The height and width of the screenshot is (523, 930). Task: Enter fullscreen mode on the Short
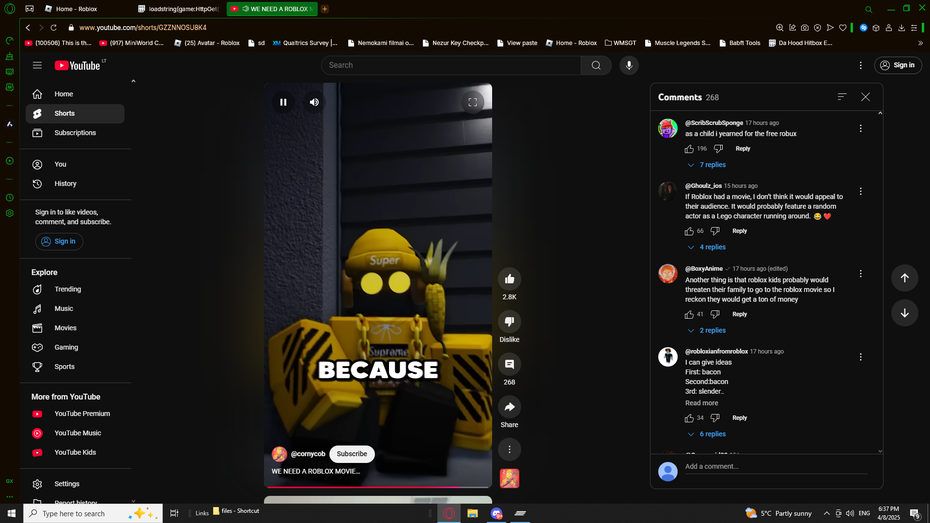click(473, 102)
